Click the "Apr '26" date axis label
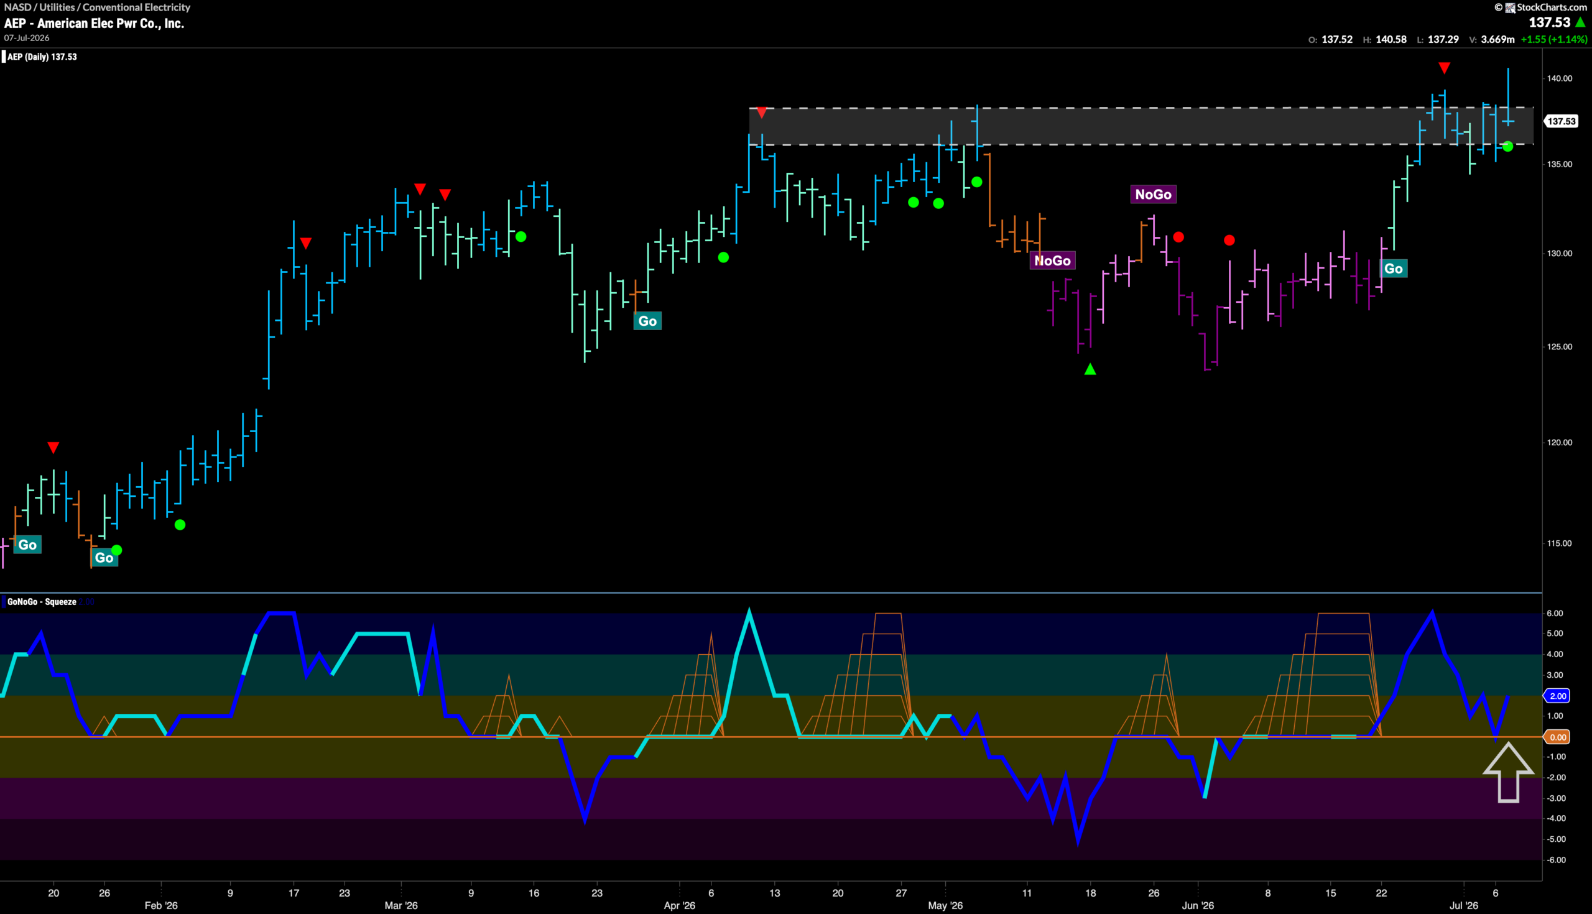 (x=680, y=905)
